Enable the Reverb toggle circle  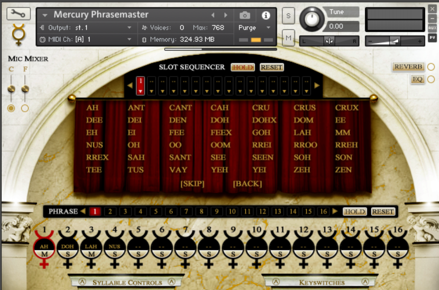(x=431, y=67)
